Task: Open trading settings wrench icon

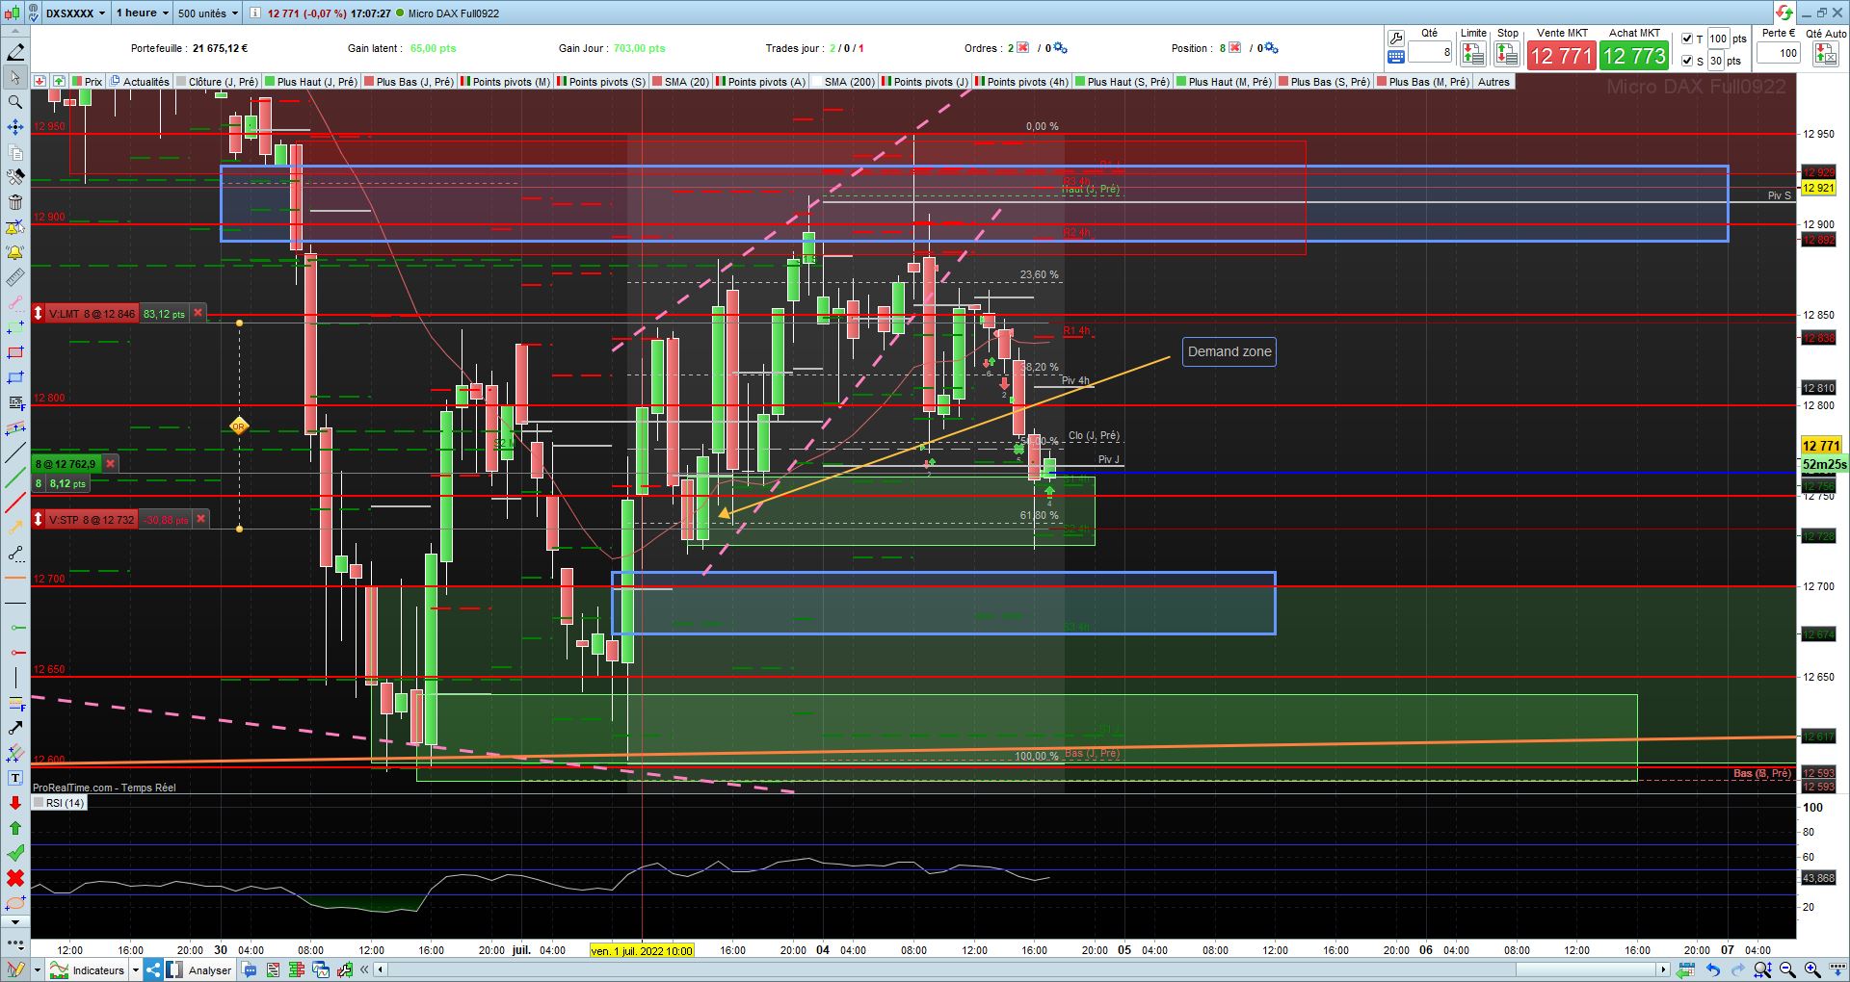Action: tap(1396, 39)
